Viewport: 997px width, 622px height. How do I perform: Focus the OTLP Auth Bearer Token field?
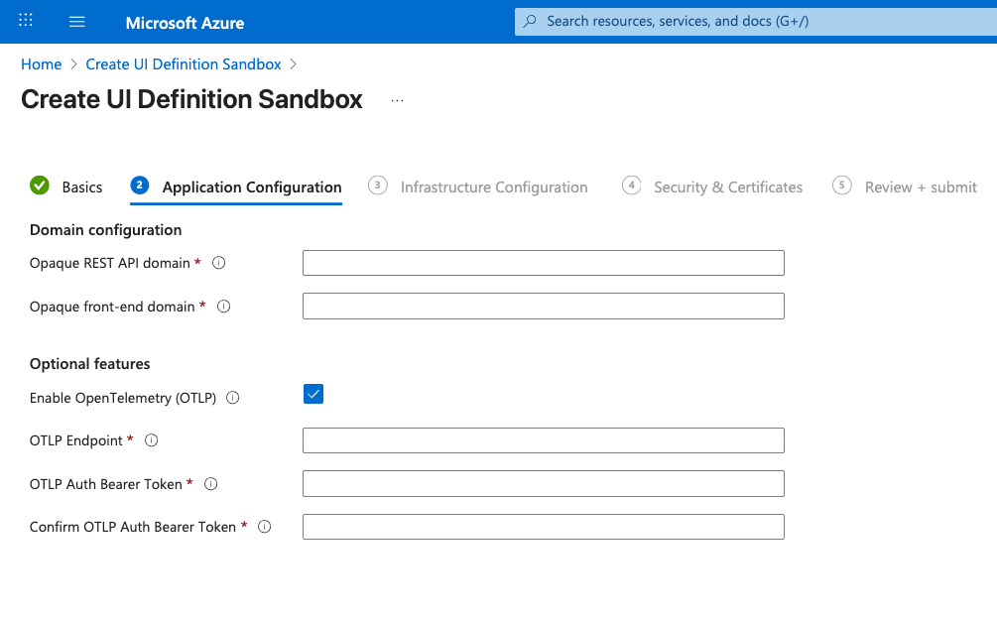(x=544, y=483)
